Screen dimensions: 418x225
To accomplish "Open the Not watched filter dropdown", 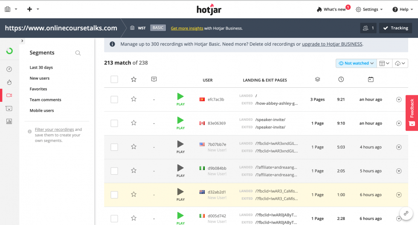I will (x=356, y=63).
